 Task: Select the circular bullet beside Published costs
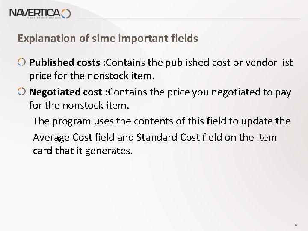(x=22, y=62)
